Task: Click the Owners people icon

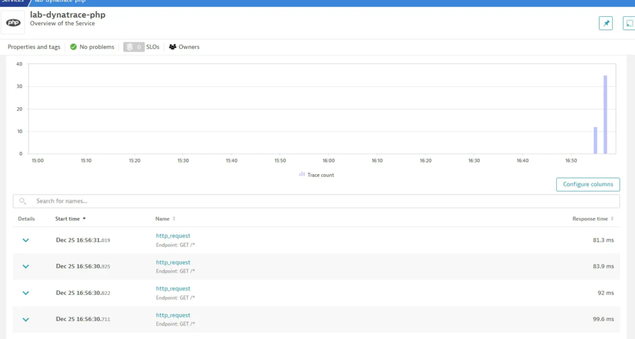Action: (x=172, y=47)
